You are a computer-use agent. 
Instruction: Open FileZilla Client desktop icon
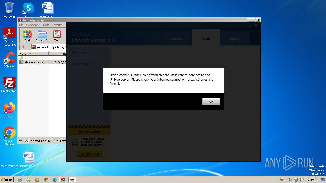(x=9, y=85)
